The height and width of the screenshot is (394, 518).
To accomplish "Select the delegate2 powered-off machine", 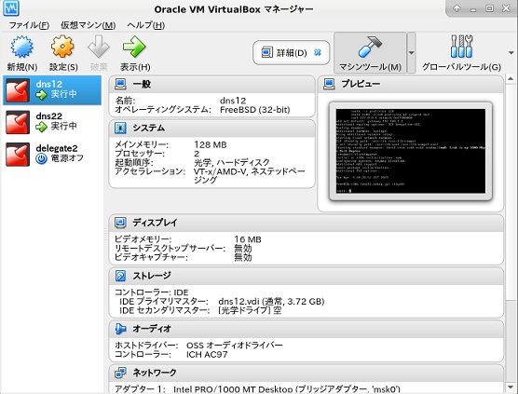I will pyautogui.click(x=52, y=154).
